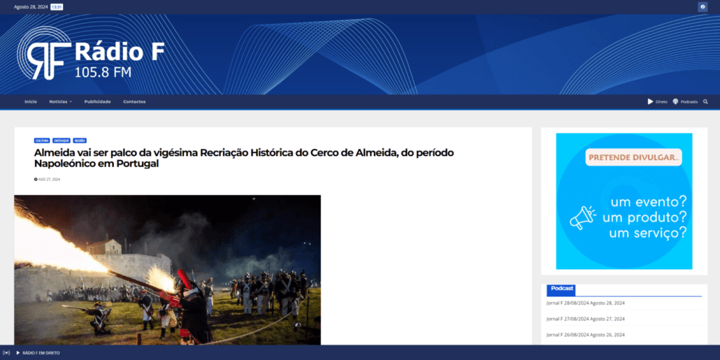This screenshot has height=360, width=720.
Task: Click the Podcasts microphone icon
Action: [675, 101]
